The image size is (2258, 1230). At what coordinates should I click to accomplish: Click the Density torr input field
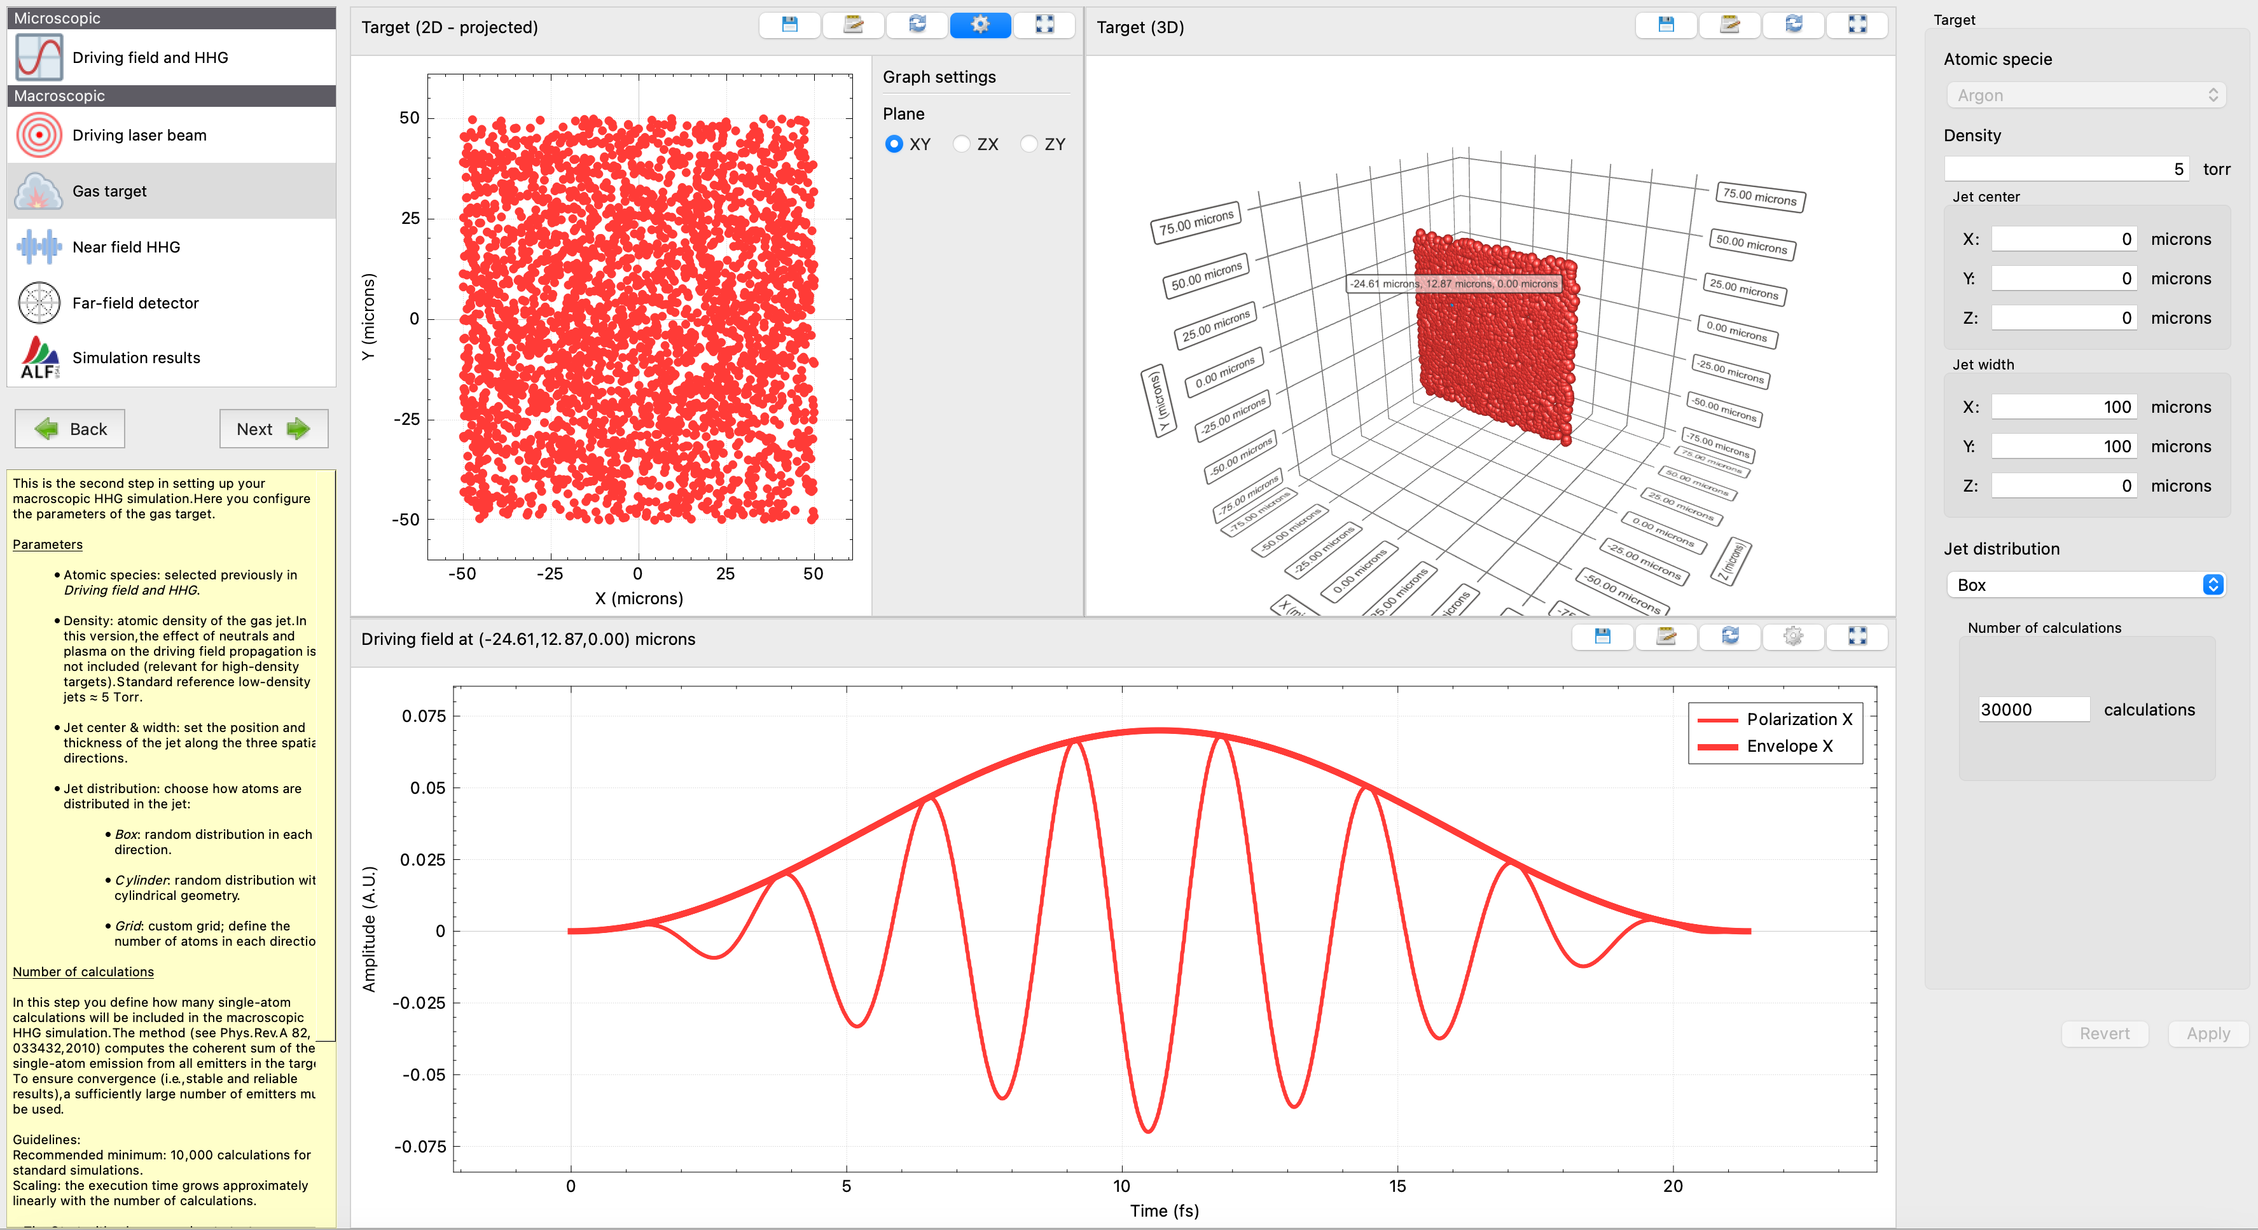coord(2065,169)
